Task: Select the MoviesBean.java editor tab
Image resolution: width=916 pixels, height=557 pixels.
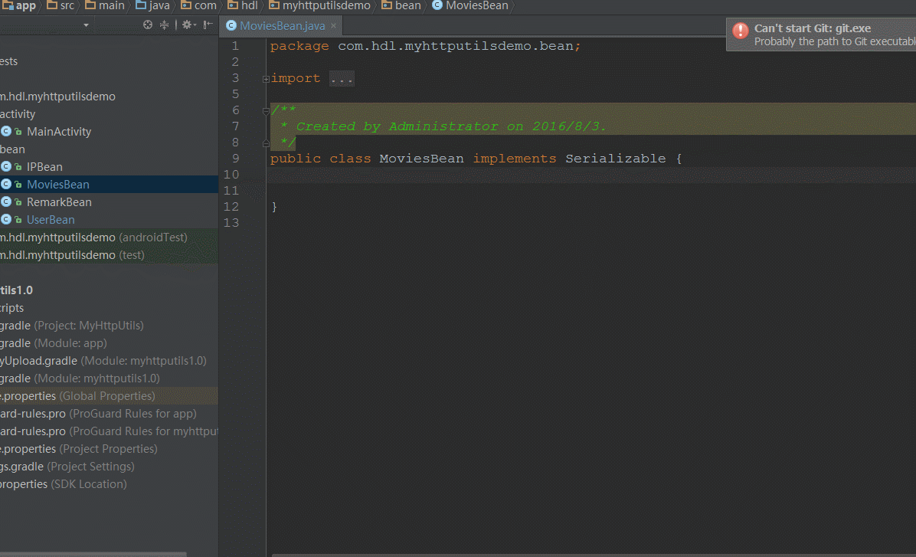Action: [x=282, y=26]
